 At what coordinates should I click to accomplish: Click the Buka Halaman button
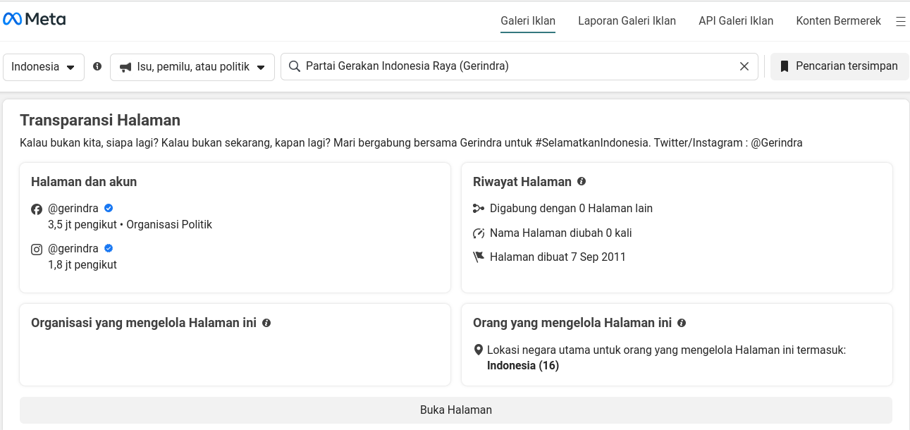(x=456, y=410)
